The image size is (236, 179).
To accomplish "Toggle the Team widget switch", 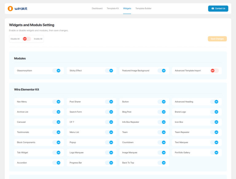I will click(162, 132).
